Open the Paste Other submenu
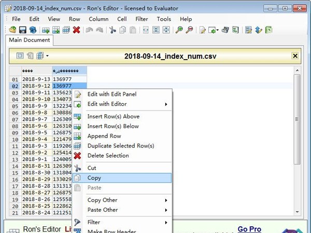Viewport: 311px width, 233px height. [126, 210]
